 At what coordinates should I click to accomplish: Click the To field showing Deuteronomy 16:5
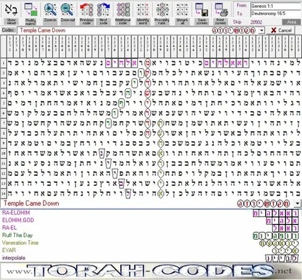(276, 13)
